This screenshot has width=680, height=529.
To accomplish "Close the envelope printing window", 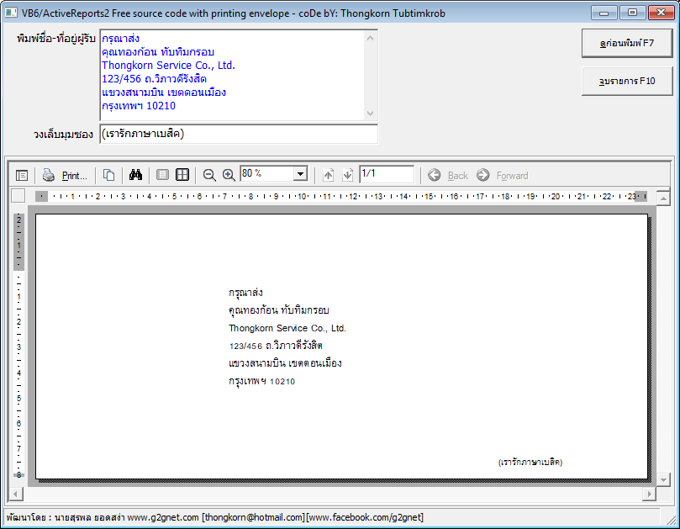I will click(x=661, y=13).
